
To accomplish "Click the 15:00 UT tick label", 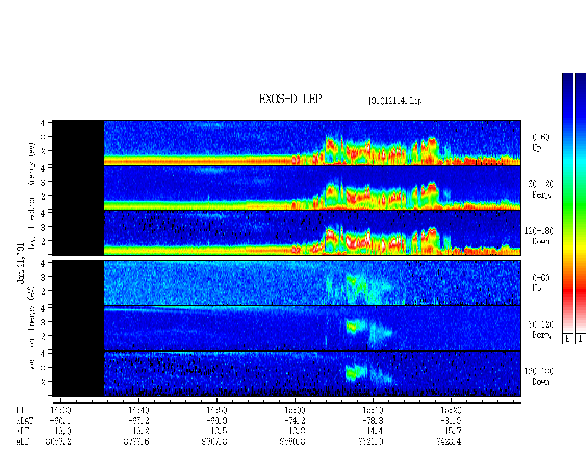I will pyautogui.click(x=295, y=410).
